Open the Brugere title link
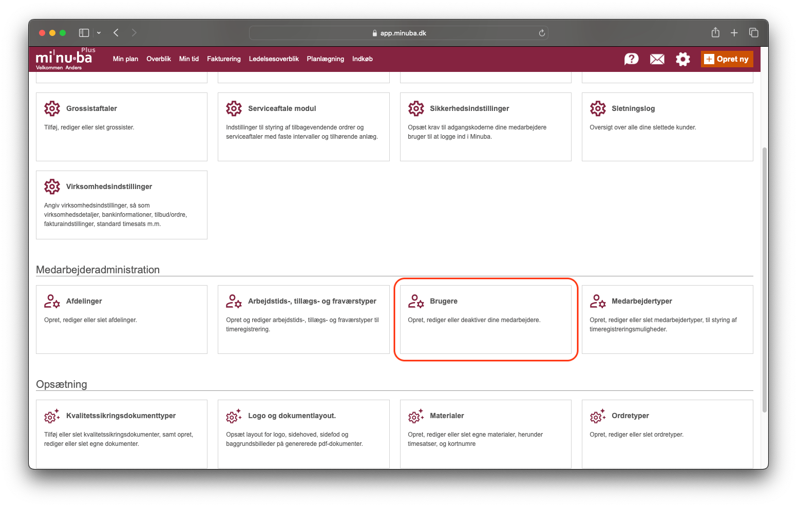Image resolution: width=797 pixels, height=507 pixels. pos(444,301)
